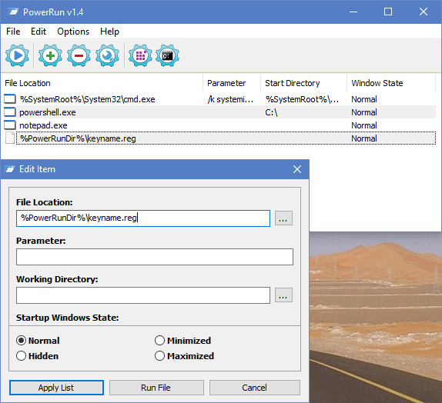Open the Edit menu
The height and width of the screenshot is (403, 442).
click(39, 32)
